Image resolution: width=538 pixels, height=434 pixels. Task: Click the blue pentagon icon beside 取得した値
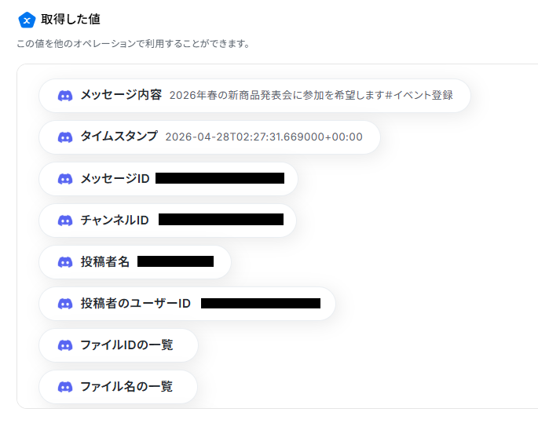[27, 20]
